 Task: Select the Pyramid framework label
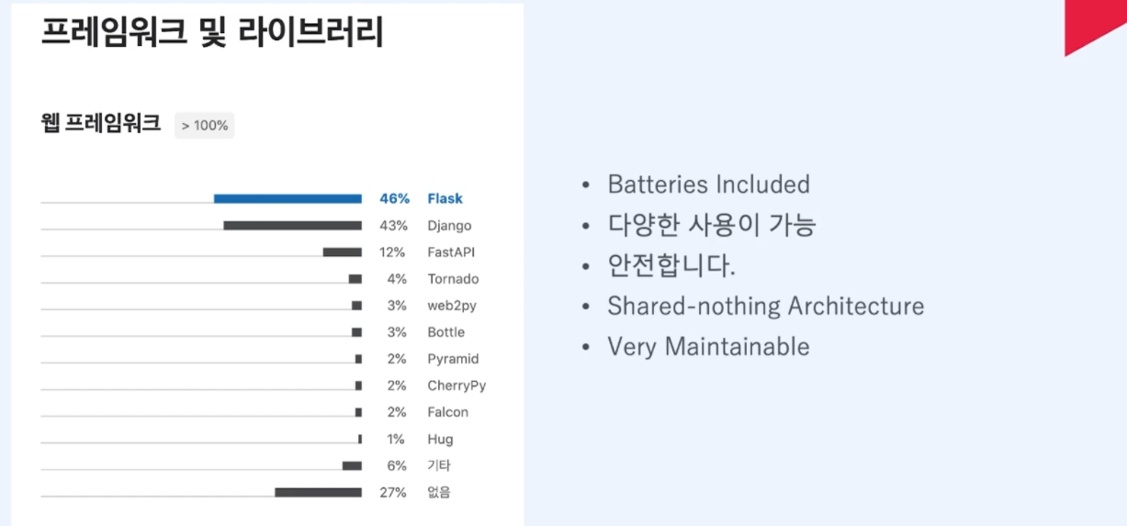click(453, 359)
